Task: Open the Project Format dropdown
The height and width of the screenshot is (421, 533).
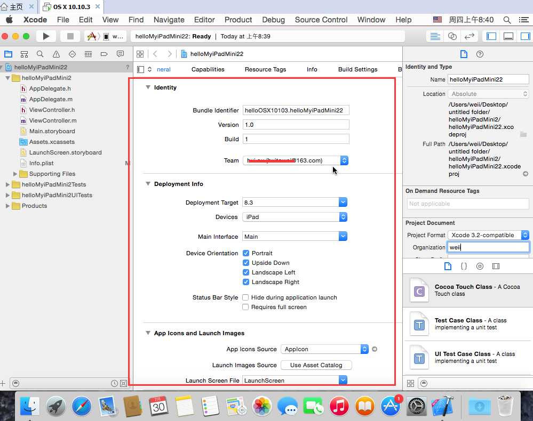Action: pyautogui.click(x=489, y=235)
